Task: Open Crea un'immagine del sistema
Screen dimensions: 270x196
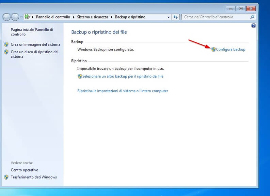Action: tap(35, 44)
